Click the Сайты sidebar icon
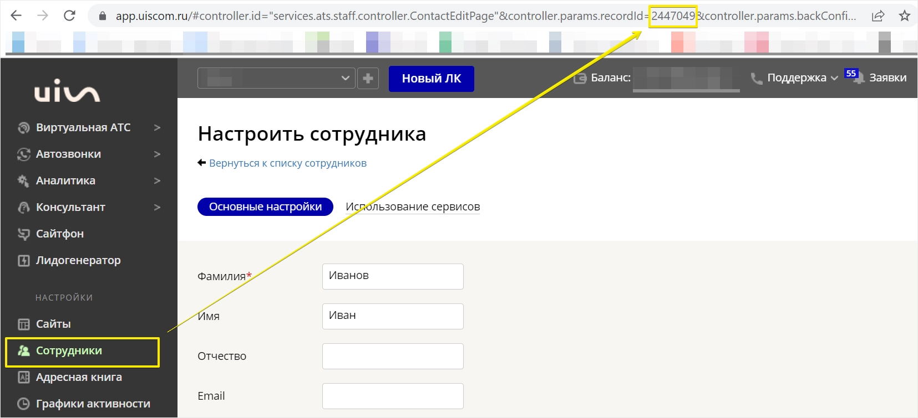918x418 pixels. (23, 324)
